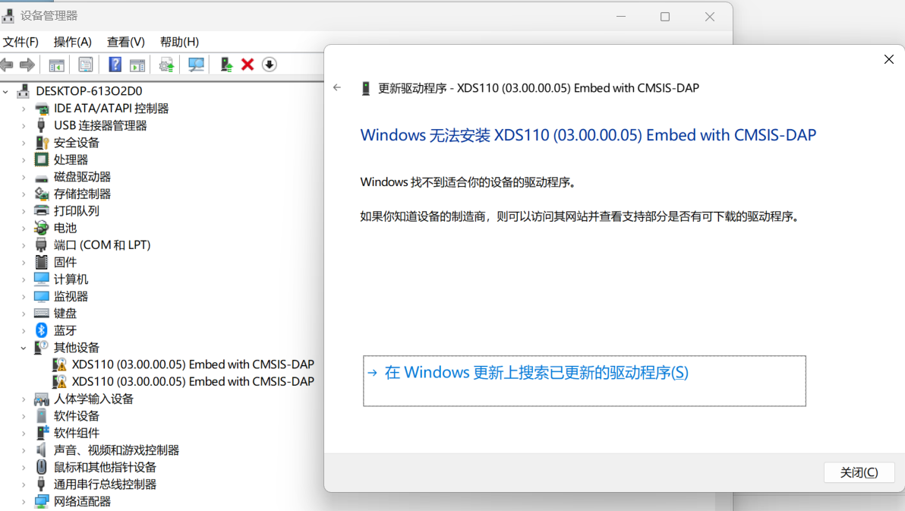Screen dimensions: 905x511
Task: Collapse the DESKTOP-613O2D0 root node
Action: (6, 91)
